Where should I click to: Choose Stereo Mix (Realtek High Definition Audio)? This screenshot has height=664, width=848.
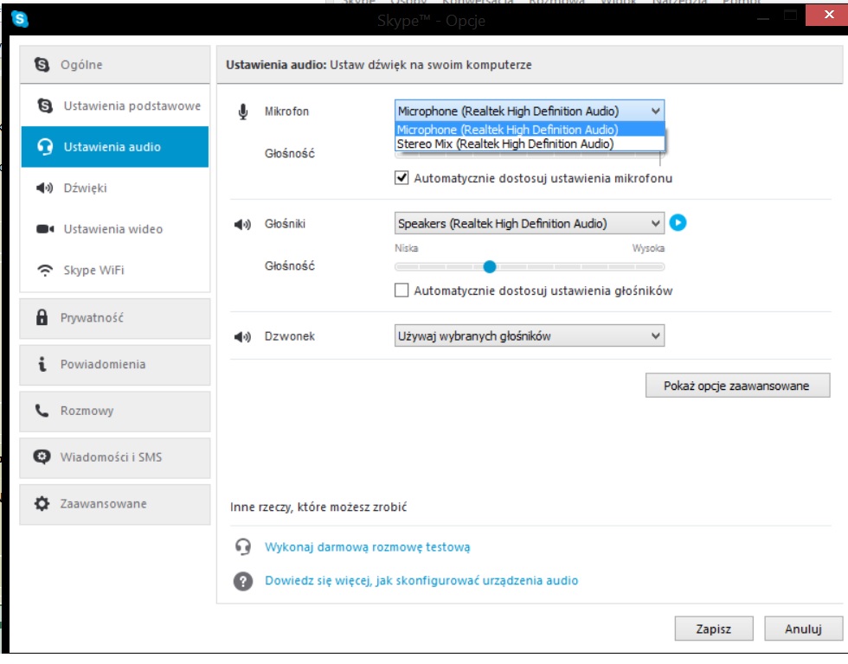tap(530, 144)
